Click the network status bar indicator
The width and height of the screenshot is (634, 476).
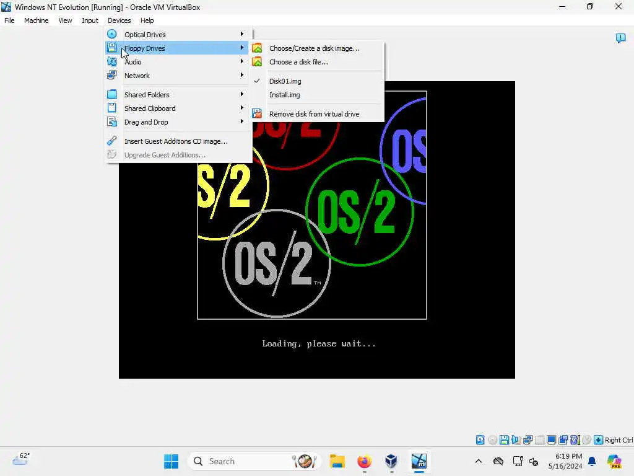pos(528,440)
